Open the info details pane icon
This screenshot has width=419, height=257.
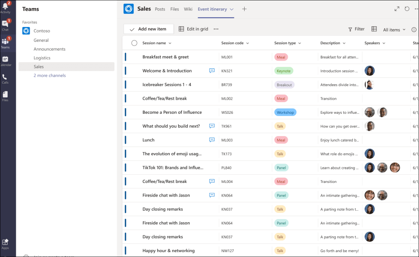point(414,29)
